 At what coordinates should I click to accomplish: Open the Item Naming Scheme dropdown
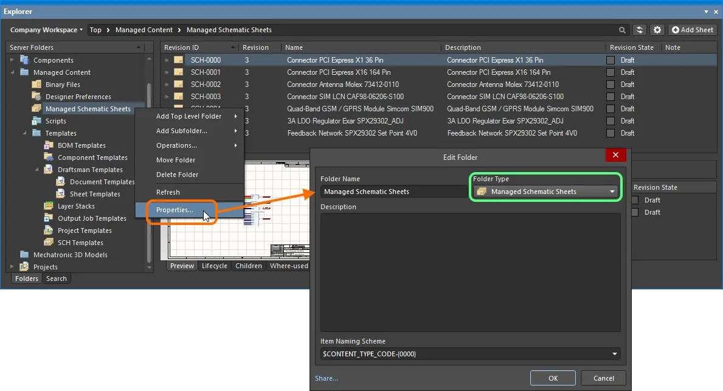tap(614, 353)
